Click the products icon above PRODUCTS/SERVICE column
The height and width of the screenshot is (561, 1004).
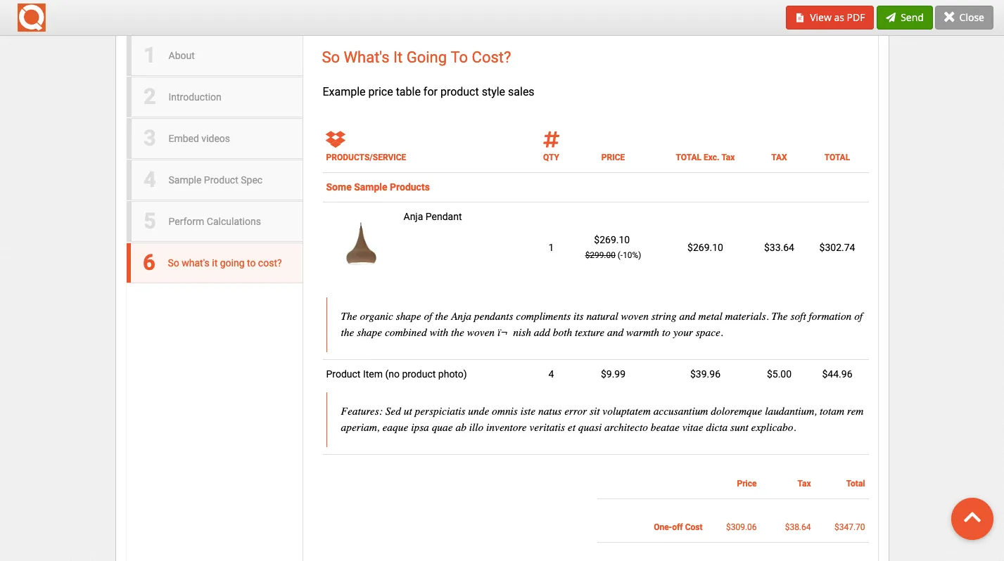coord(336,138)
